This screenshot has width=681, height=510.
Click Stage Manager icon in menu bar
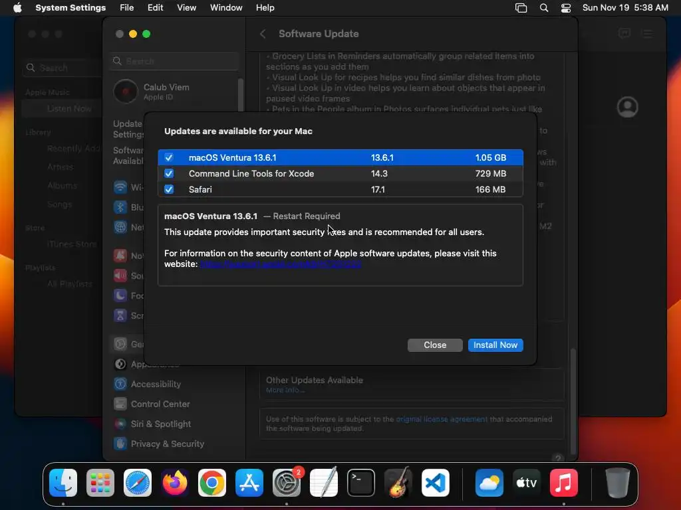tap(521, 8)
